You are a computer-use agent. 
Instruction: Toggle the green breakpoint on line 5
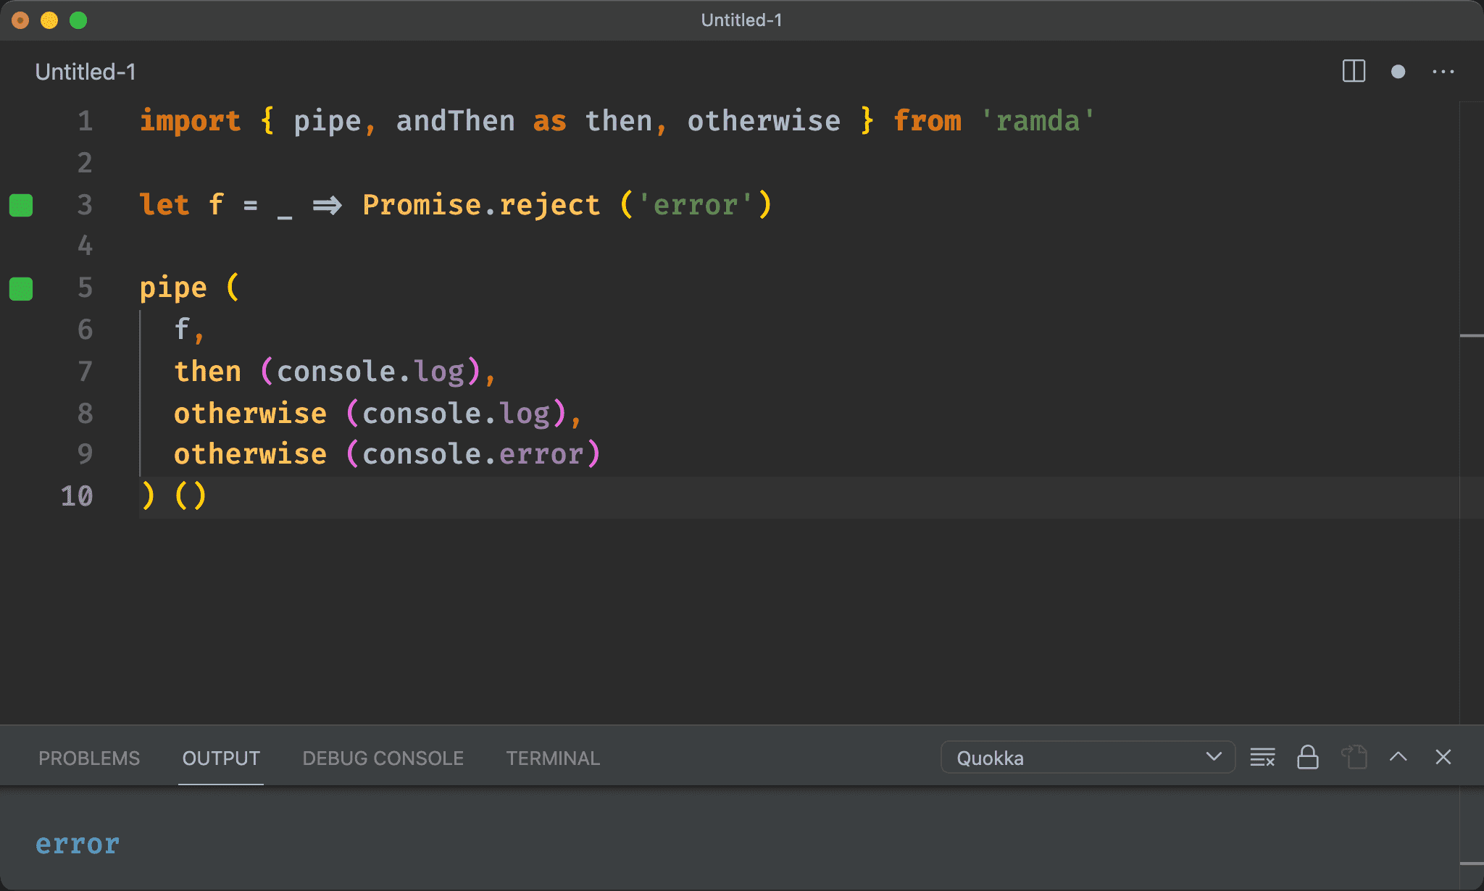[x=23, y=288]
